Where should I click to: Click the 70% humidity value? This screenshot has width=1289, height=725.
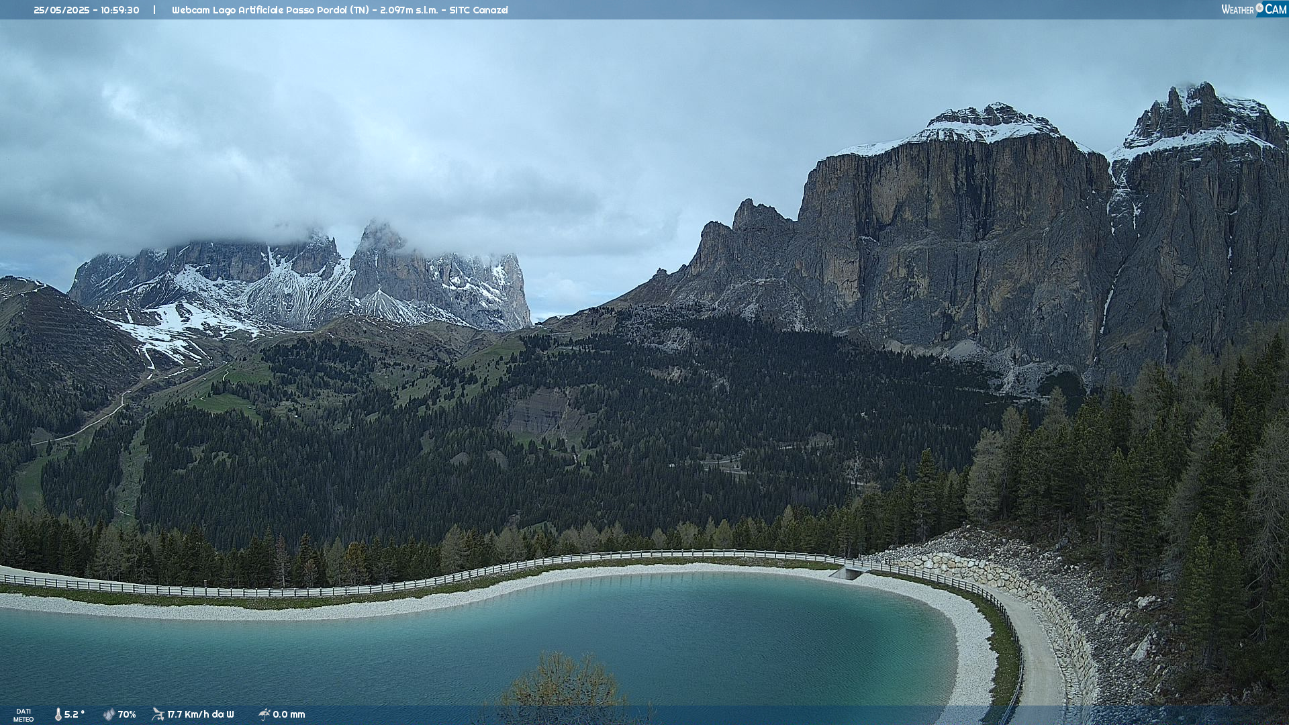(x=127, y=714)
